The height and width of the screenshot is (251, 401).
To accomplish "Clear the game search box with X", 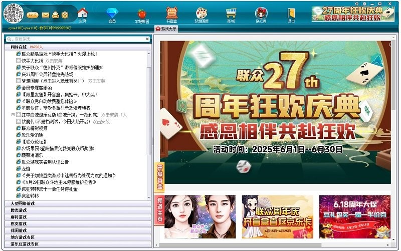I will [147, 39].
